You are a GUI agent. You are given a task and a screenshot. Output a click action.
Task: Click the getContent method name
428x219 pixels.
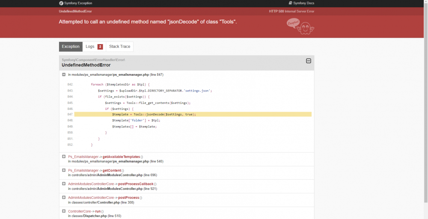[x=112, y=171]
